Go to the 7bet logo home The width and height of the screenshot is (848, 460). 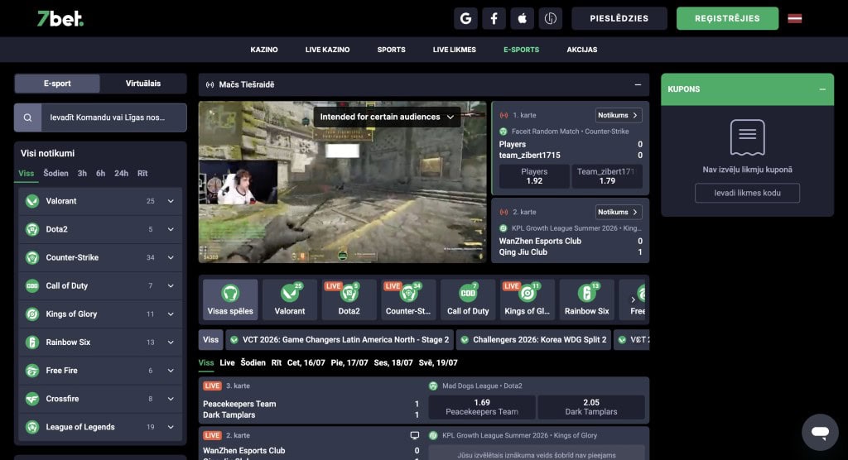pos(60,19)
